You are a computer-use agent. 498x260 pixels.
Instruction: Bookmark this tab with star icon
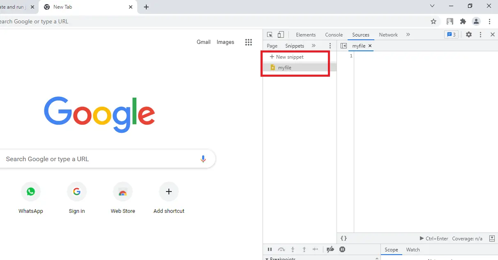point(433,21)
